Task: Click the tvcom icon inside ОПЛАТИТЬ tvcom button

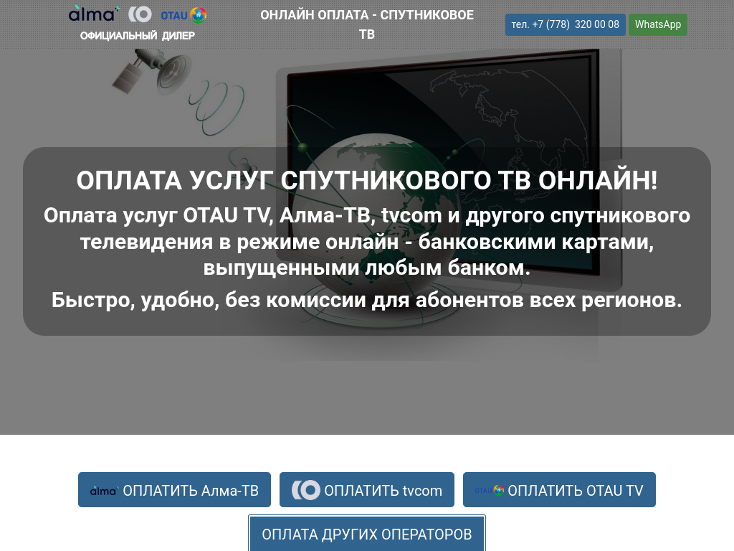Action: 306,490
